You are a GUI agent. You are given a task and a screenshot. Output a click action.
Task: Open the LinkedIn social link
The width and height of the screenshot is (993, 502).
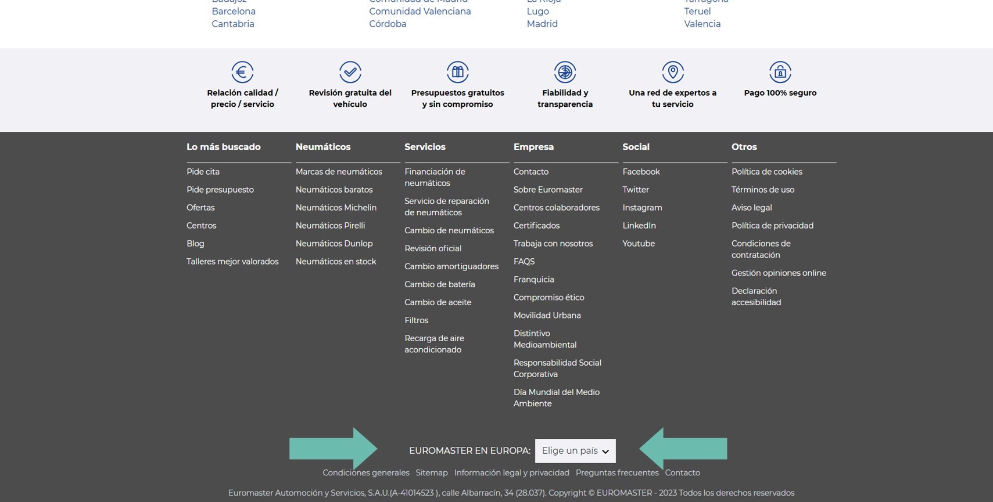click(639, 226)
